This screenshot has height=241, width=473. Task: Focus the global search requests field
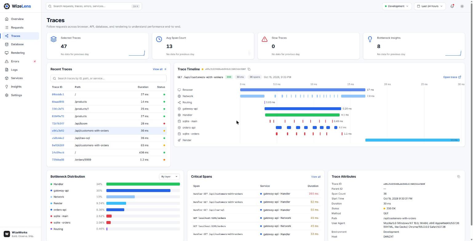pyautogui.click(x=94, y=6)
